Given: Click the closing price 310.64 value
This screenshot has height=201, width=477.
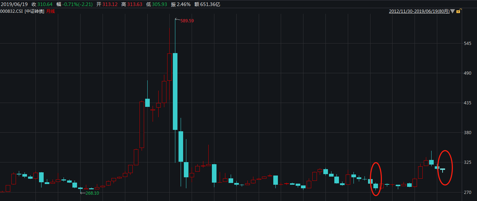Looking at the screenshot, I should click(45, 5).
